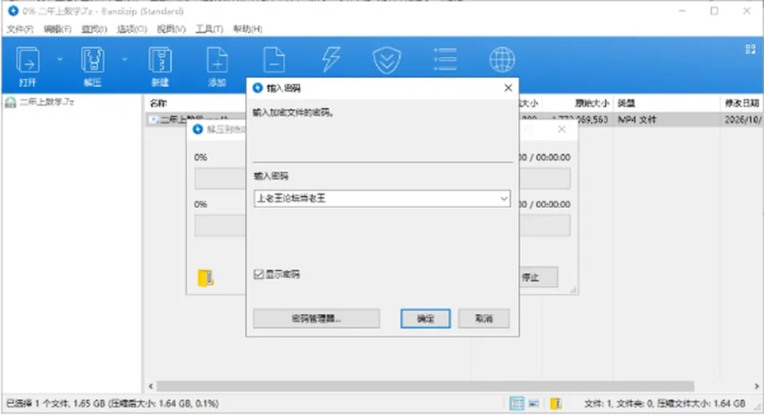Click the lightning bolt test toolbar icon
The width and height of the screenshot is (764, 415).
[x=331, y=60]
